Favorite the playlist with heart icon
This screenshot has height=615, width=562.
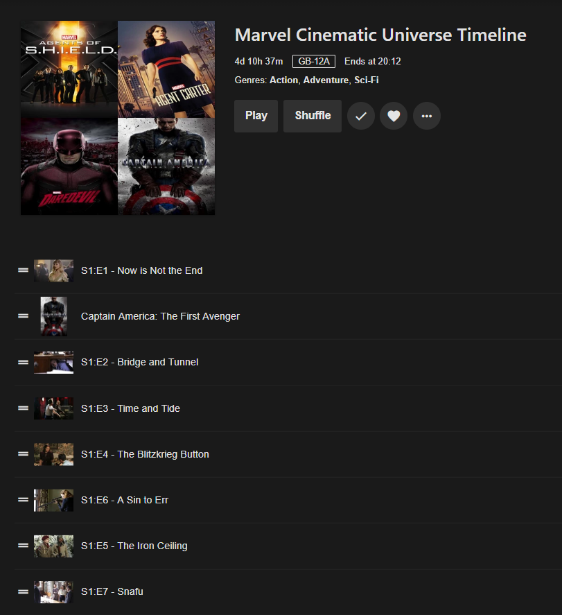pyautogui.click(x=394, y=116)
